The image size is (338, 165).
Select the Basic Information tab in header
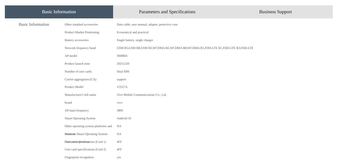click(x=59, y=12)
